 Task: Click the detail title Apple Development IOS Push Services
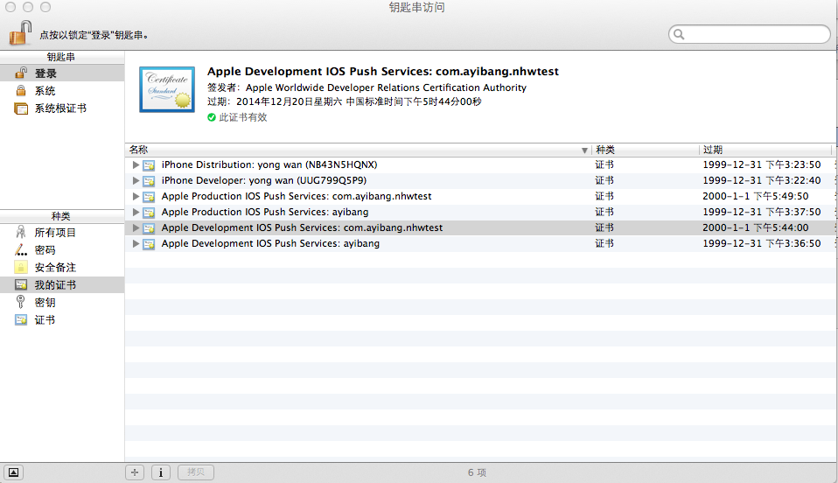pyautogui.click(x=383, y=72)
